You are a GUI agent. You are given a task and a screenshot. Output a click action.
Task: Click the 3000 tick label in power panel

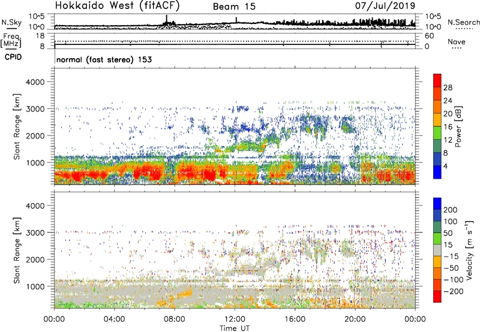pos(35,109)
